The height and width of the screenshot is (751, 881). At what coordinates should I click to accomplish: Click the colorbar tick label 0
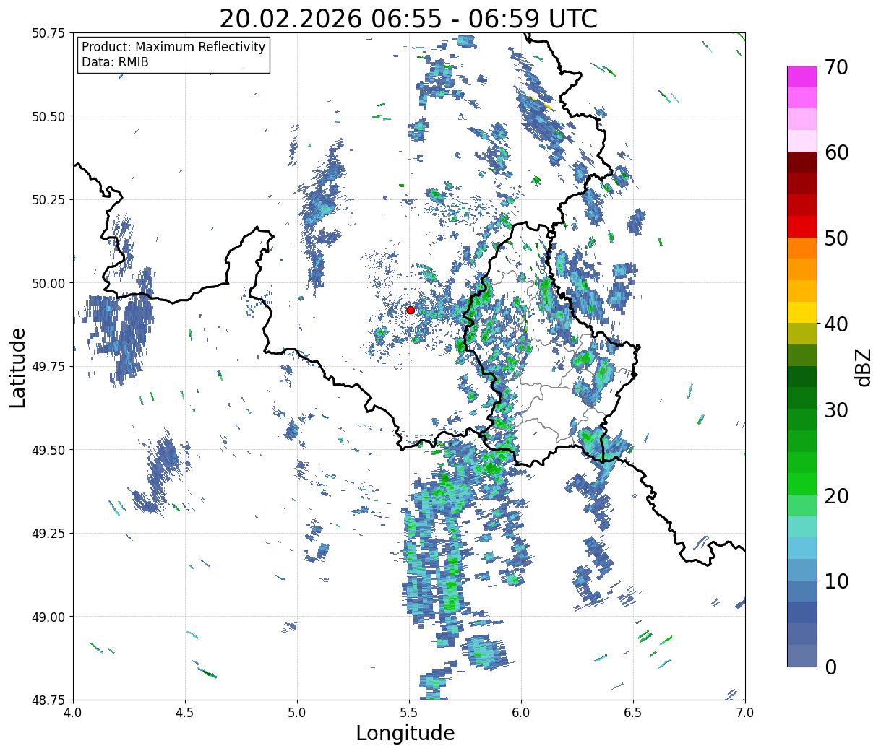[830, 667]
